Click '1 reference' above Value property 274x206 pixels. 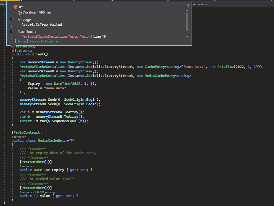[27, 192]
